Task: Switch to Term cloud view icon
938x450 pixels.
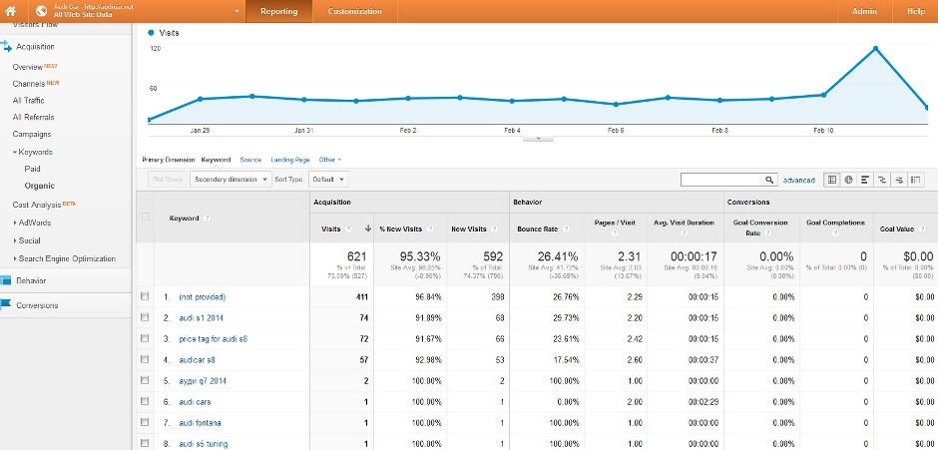Action: [898, 180]
